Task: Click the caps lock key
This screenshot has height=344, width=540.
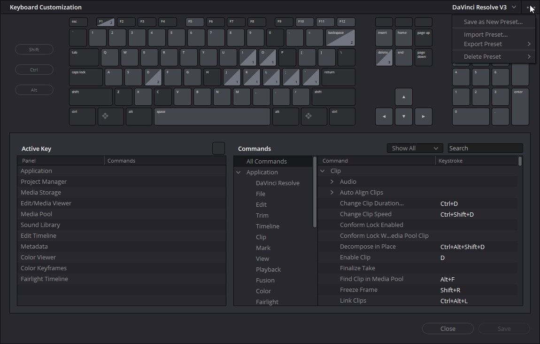Action: tap(86, 77)
